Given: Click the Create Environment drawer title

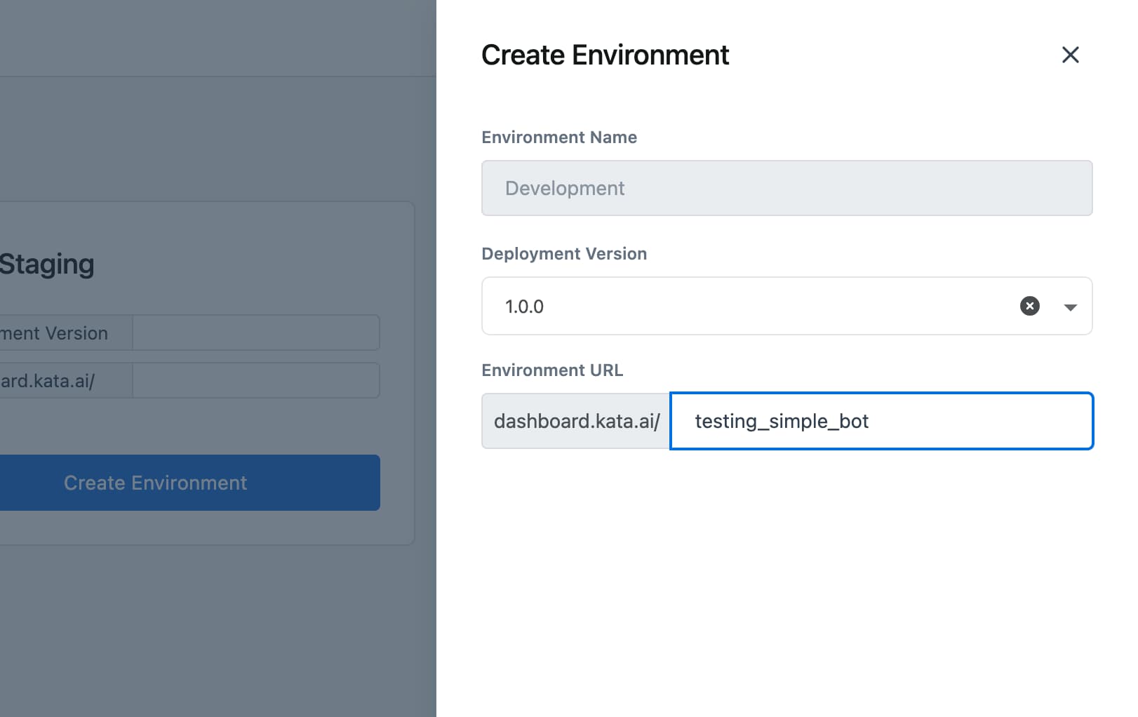Looking at the screenshot, I should coord(605,55).
